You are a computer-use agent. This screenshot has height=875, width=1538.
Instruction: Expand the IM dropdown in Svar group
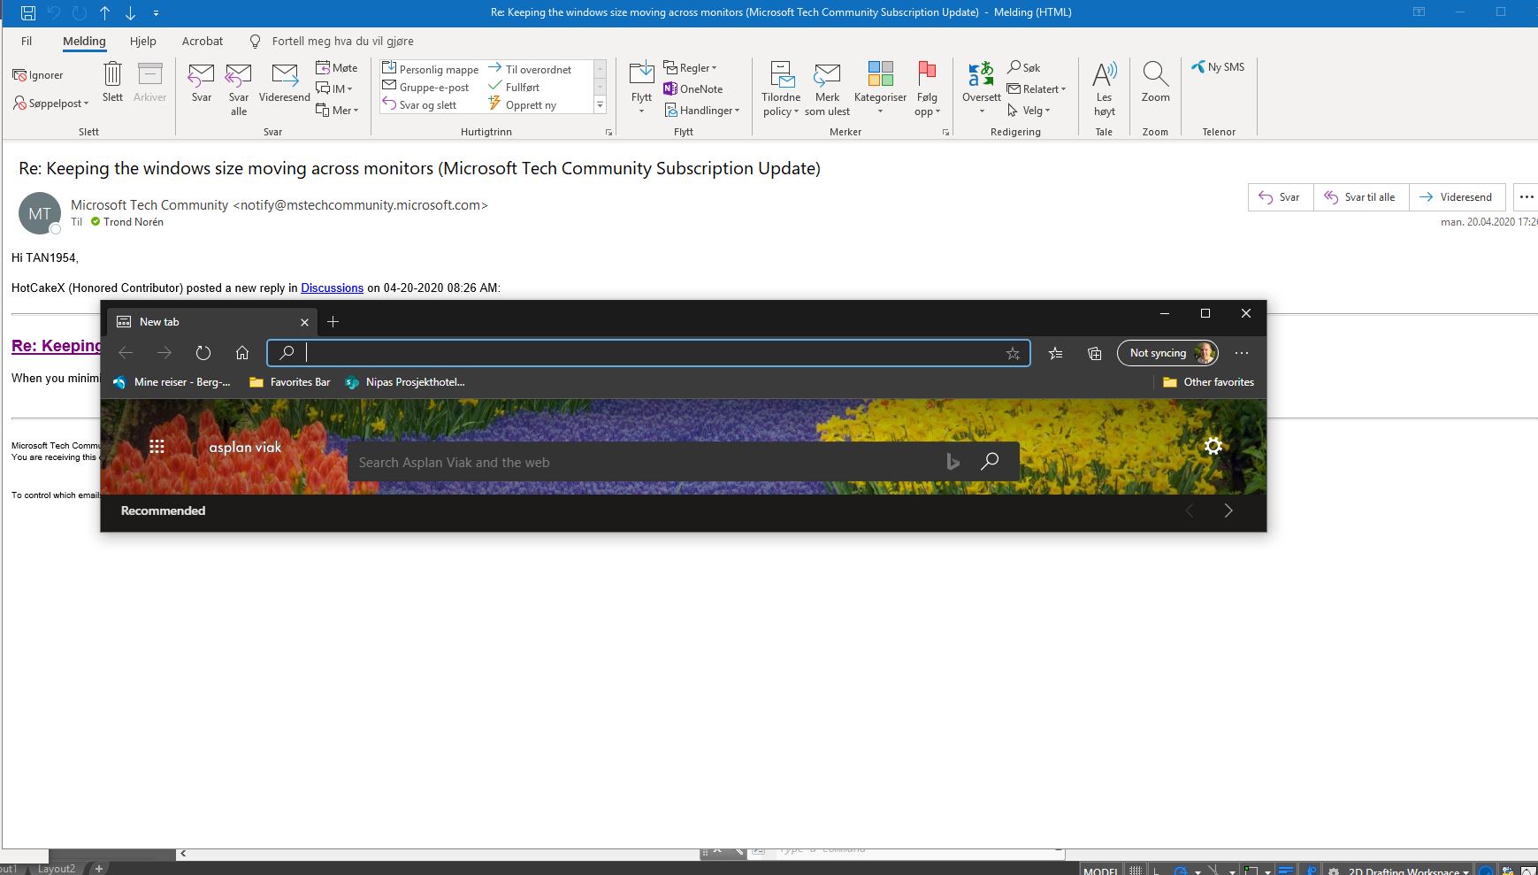pos(335,89)
